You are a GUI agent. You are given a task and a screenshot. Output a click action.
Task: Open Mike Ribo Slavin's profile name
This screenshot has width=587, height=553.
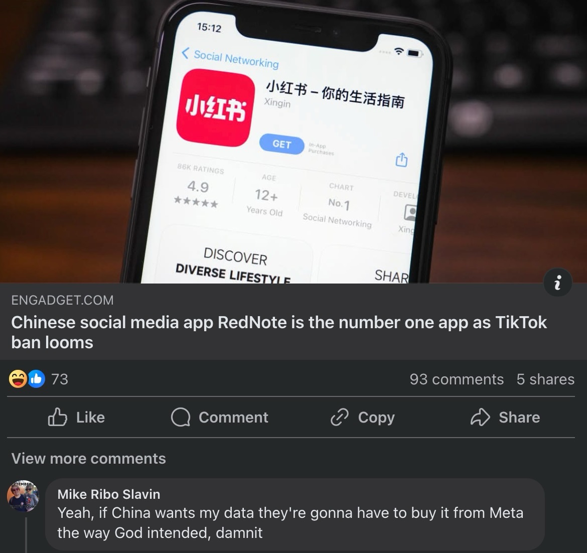108,494
